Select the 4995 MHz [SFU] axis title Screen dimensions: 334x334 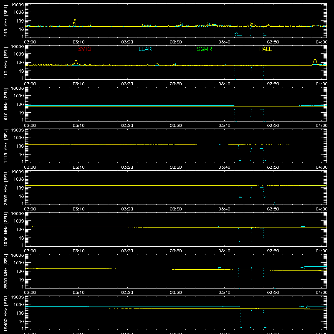point(5,229)
